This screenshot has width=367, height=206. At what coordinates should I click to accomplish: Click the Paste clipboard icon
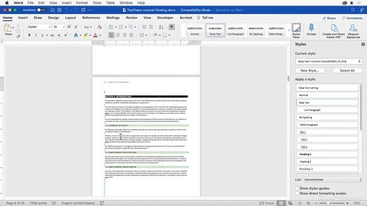(7, 28)
